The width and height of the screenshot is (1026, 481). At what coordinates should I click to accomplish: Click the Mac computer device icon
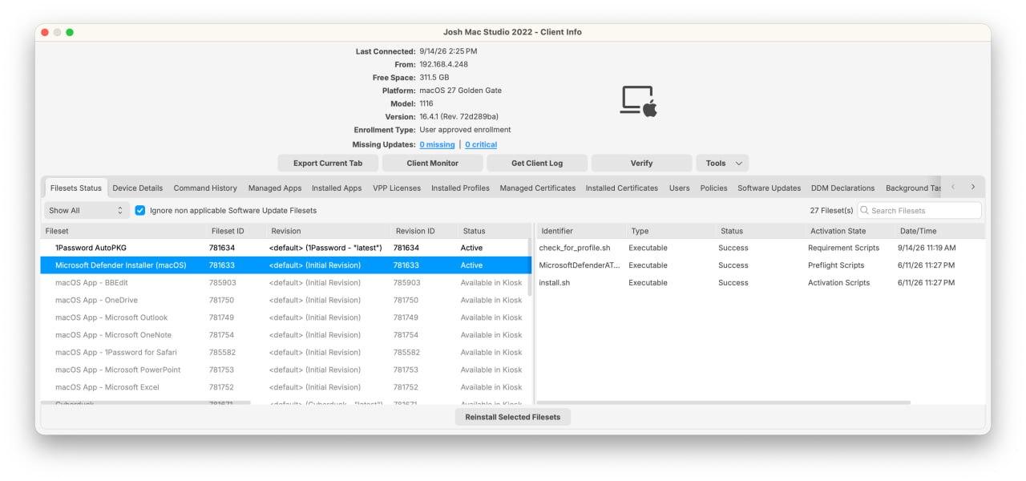pos(639,101)
